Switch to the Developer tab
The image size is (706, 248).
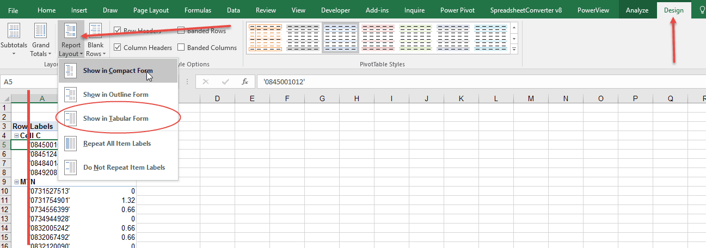(x=336, y=10)
